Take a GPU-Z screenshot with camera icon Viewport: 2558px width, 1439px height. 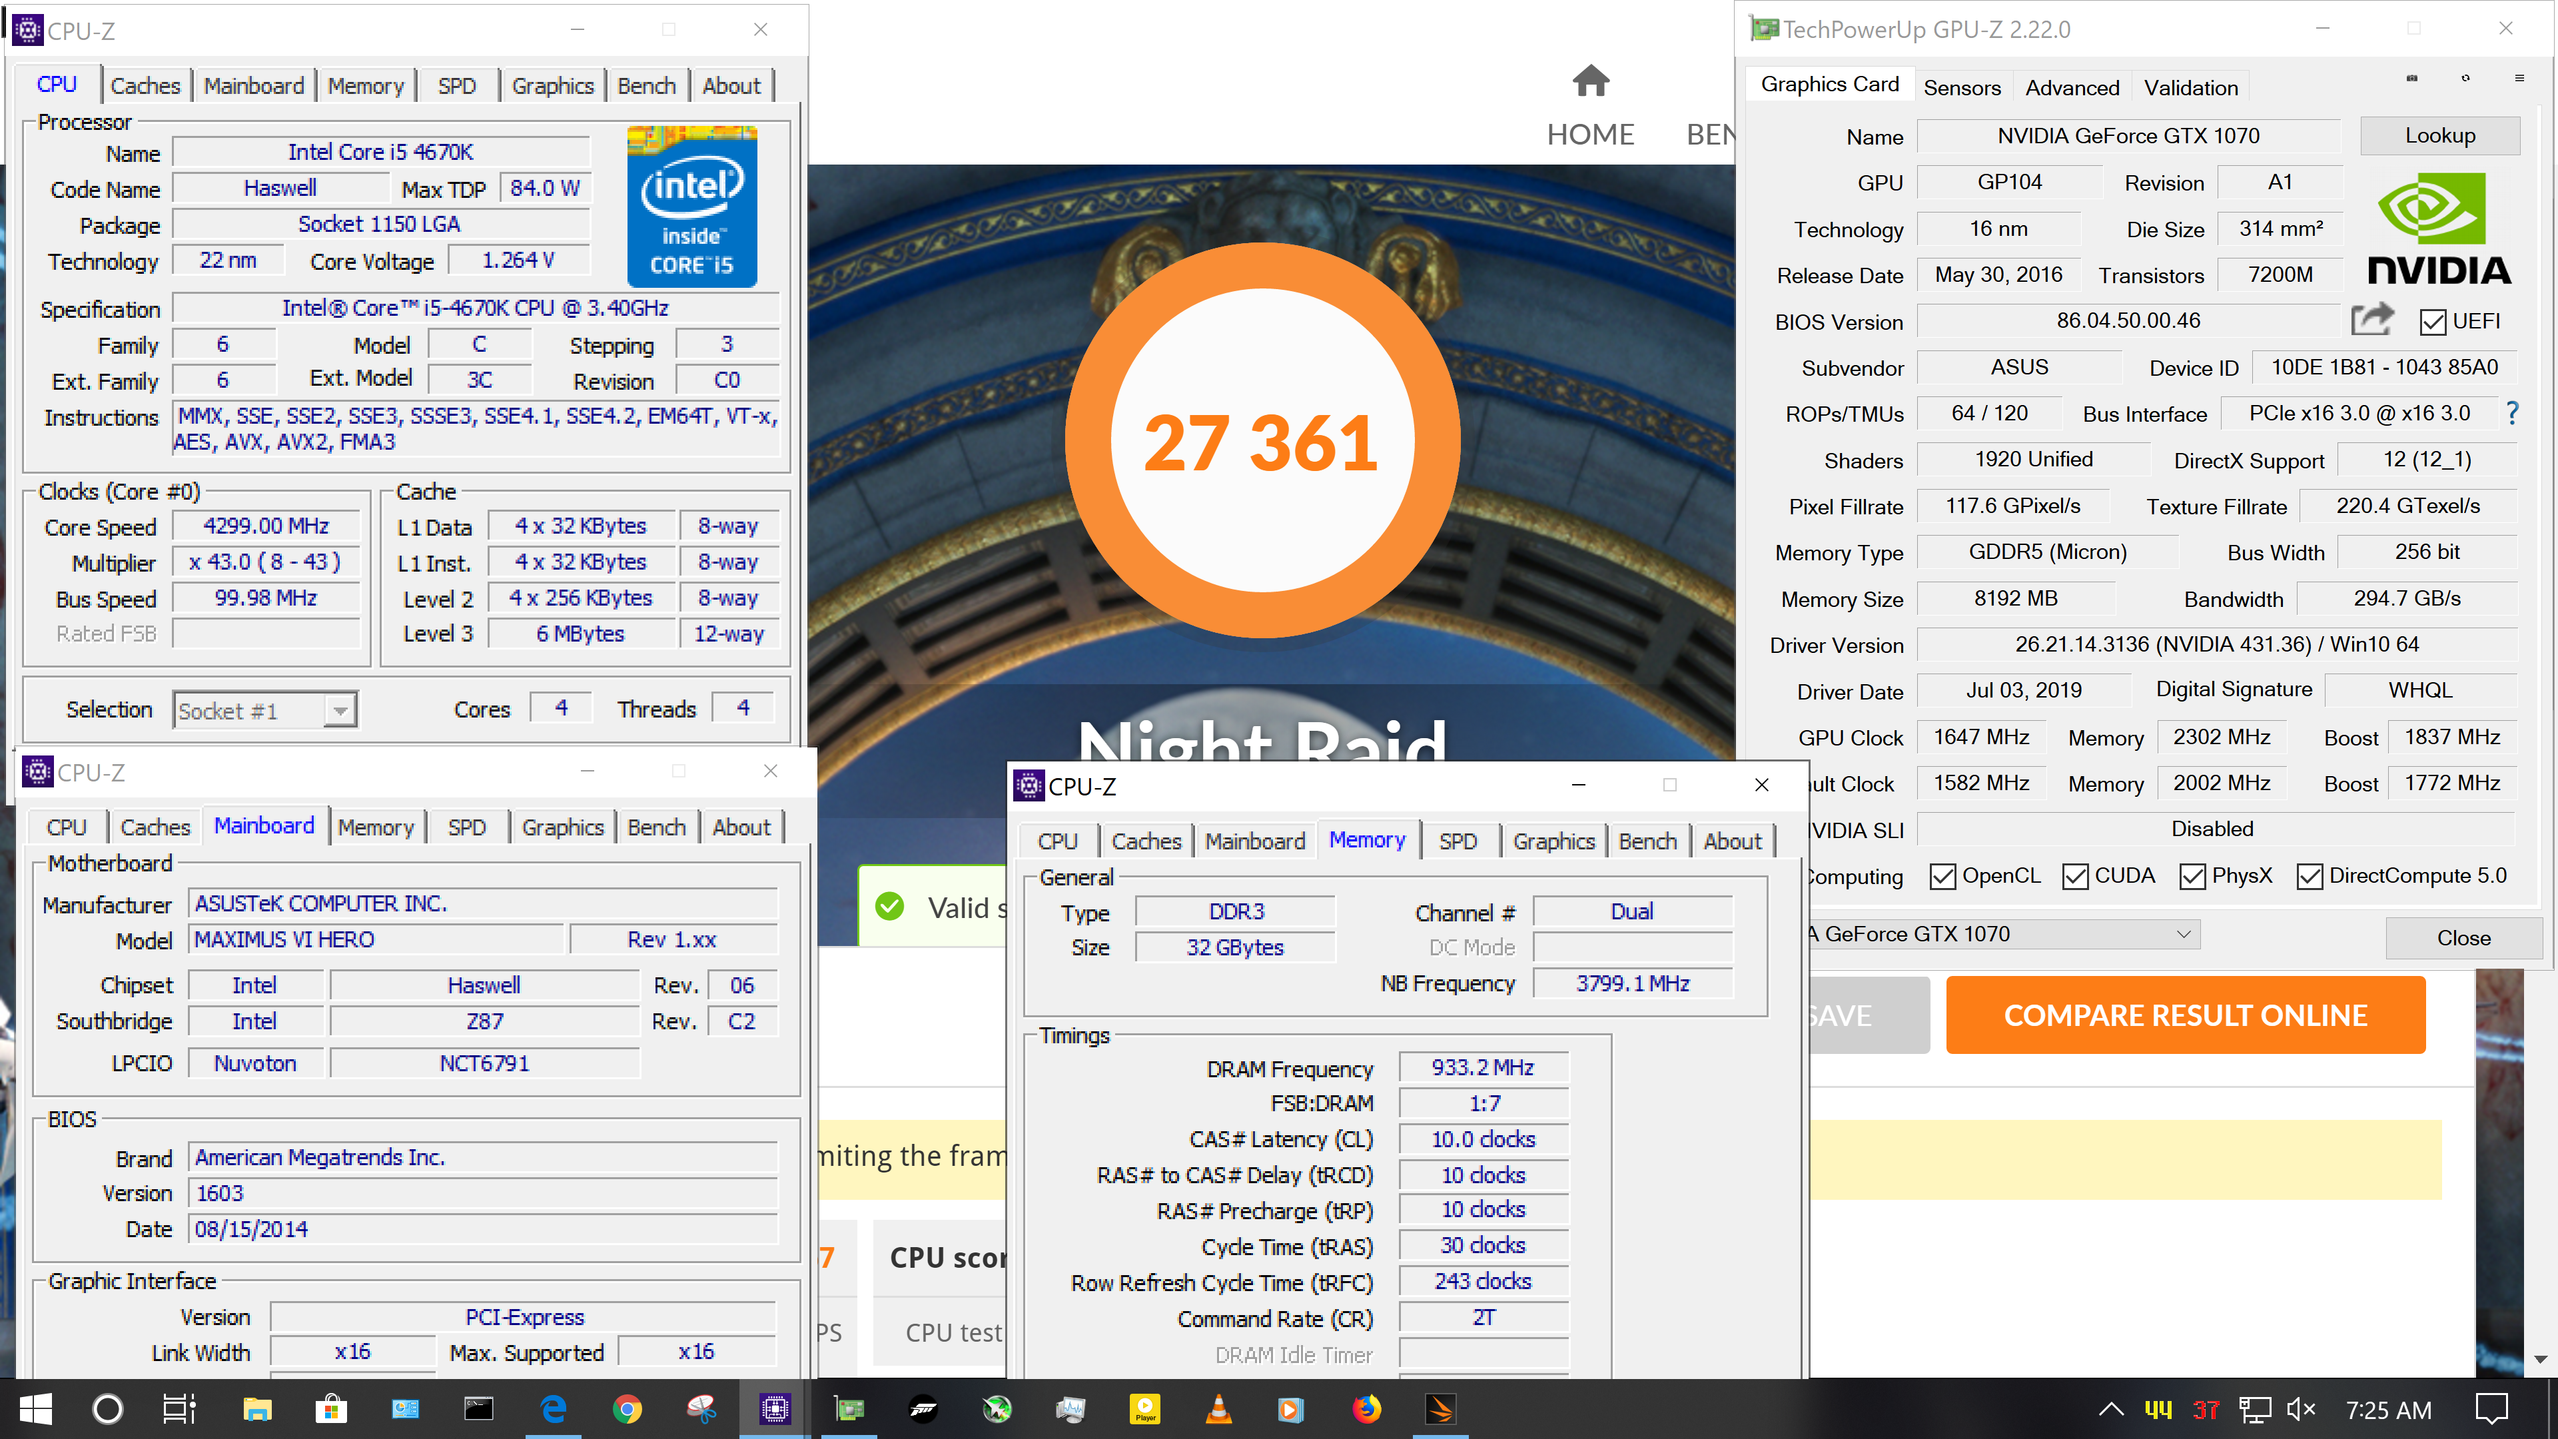(x=2411, y=77)
